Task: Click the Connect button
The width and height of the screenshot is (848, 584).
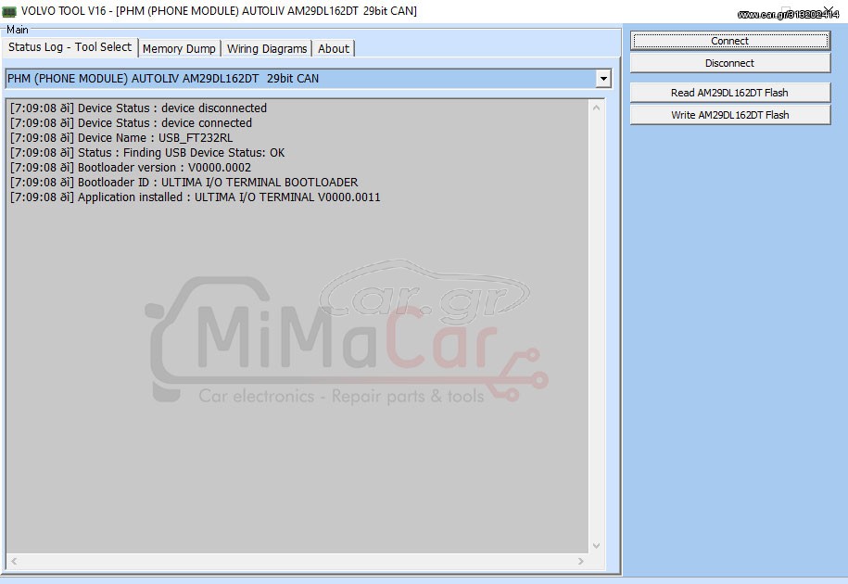Action: click(730, 41)
